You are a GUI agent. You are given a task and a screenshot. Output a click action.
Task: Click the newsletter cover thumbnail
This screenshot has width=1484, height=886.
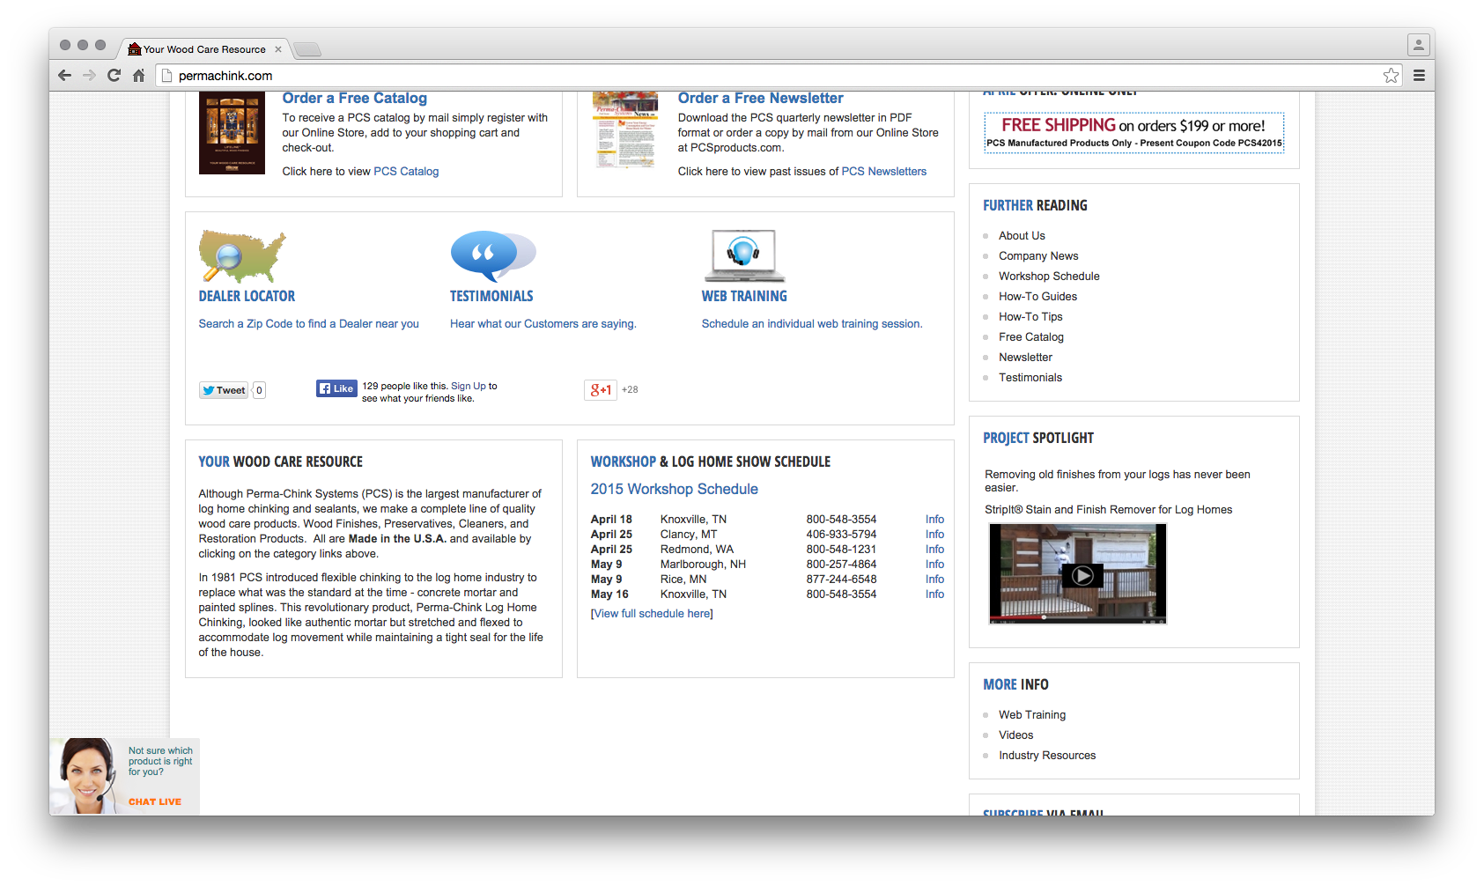click(625, 130)
